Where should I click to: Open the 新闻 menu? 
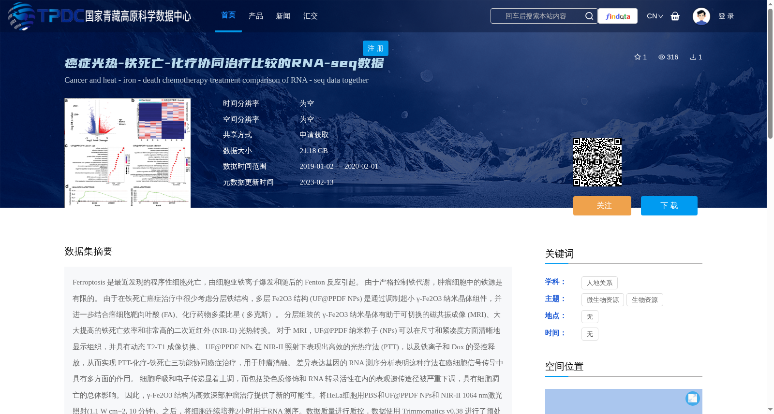283,16
